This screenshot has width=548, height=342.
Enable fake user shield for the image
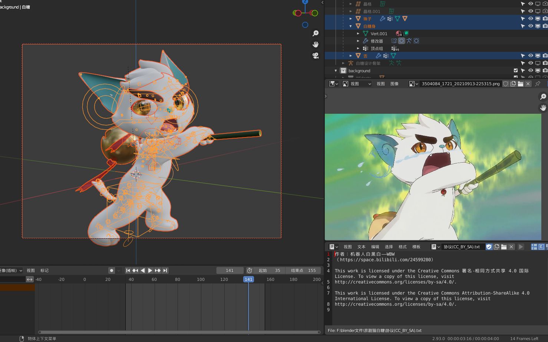click(506, 83)
